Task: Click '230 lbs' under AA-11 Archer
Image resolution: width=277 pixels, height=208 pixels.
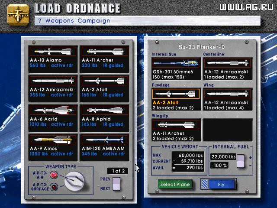Action: (90, 65)
